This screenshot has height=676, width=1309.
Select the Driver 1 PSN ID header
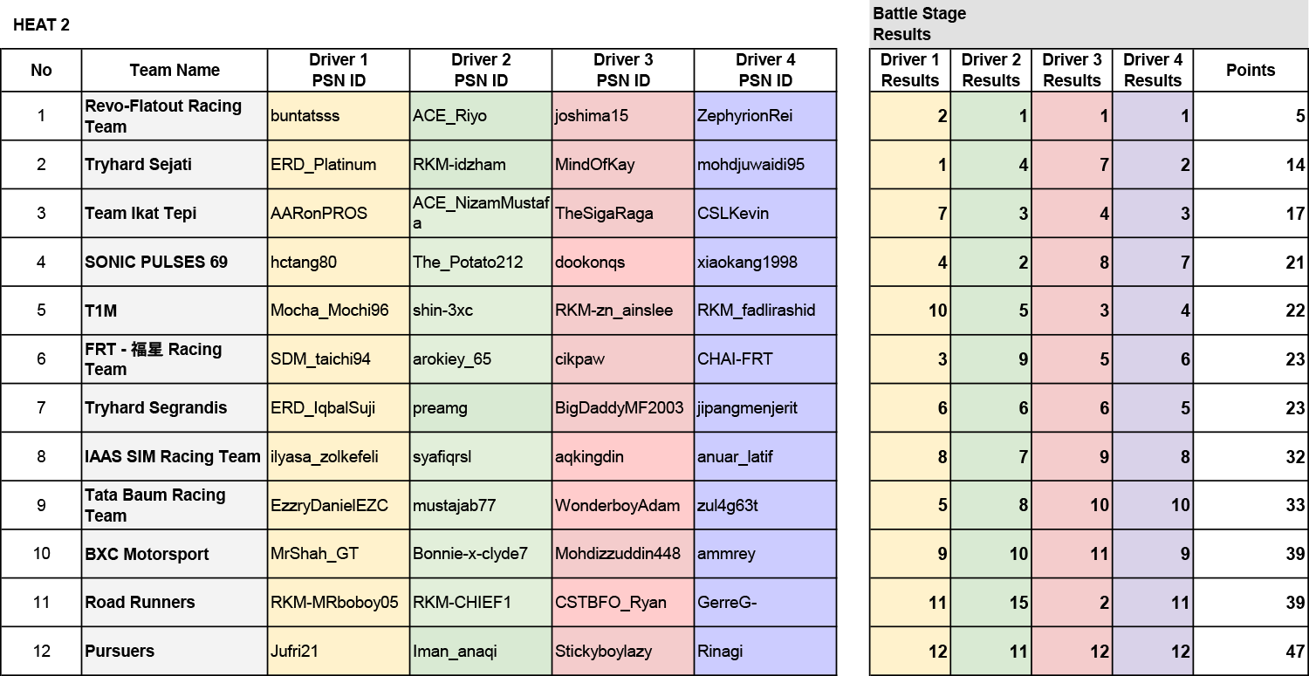(x=339, y=70)
